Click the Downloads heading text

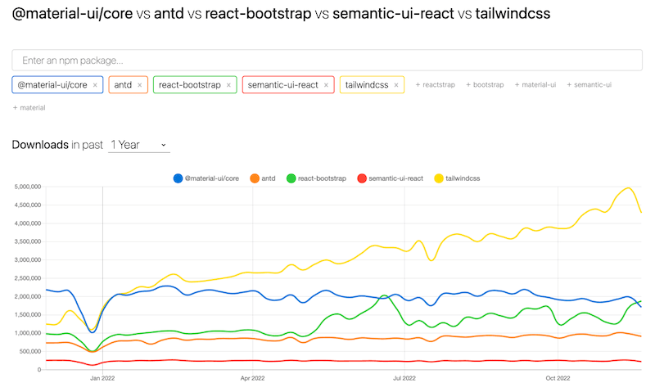pyautogui.click(x=40, y=145)
